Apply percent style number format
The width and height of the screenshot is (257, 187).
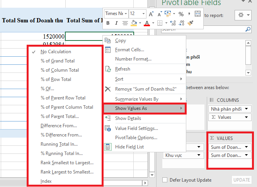click(x=181, y=14)
